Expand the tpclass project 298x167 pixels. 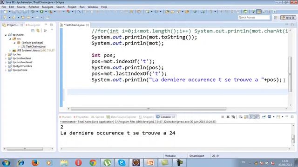6,55
